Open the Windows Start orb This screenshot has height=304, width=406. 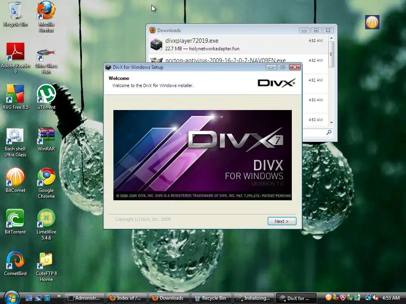(x=11, y=297)
